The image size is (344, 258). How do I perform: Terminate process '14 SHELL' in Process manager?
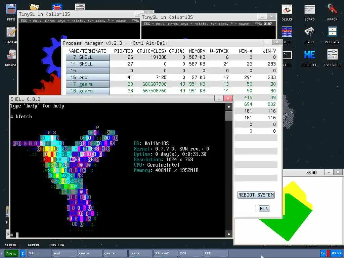(88, 64)
